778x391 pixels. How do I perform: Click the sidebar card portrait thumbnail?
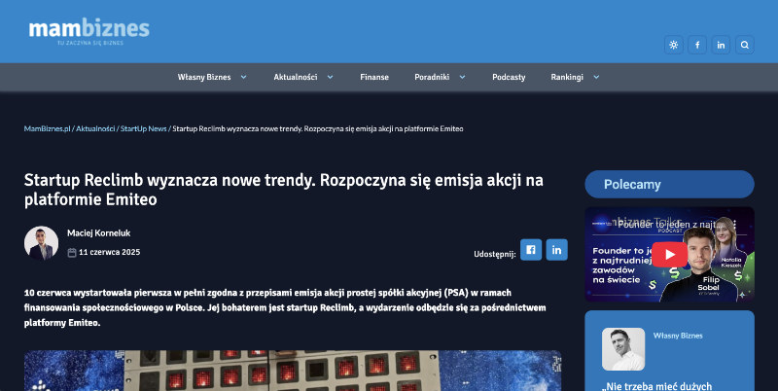coord(623,349)
